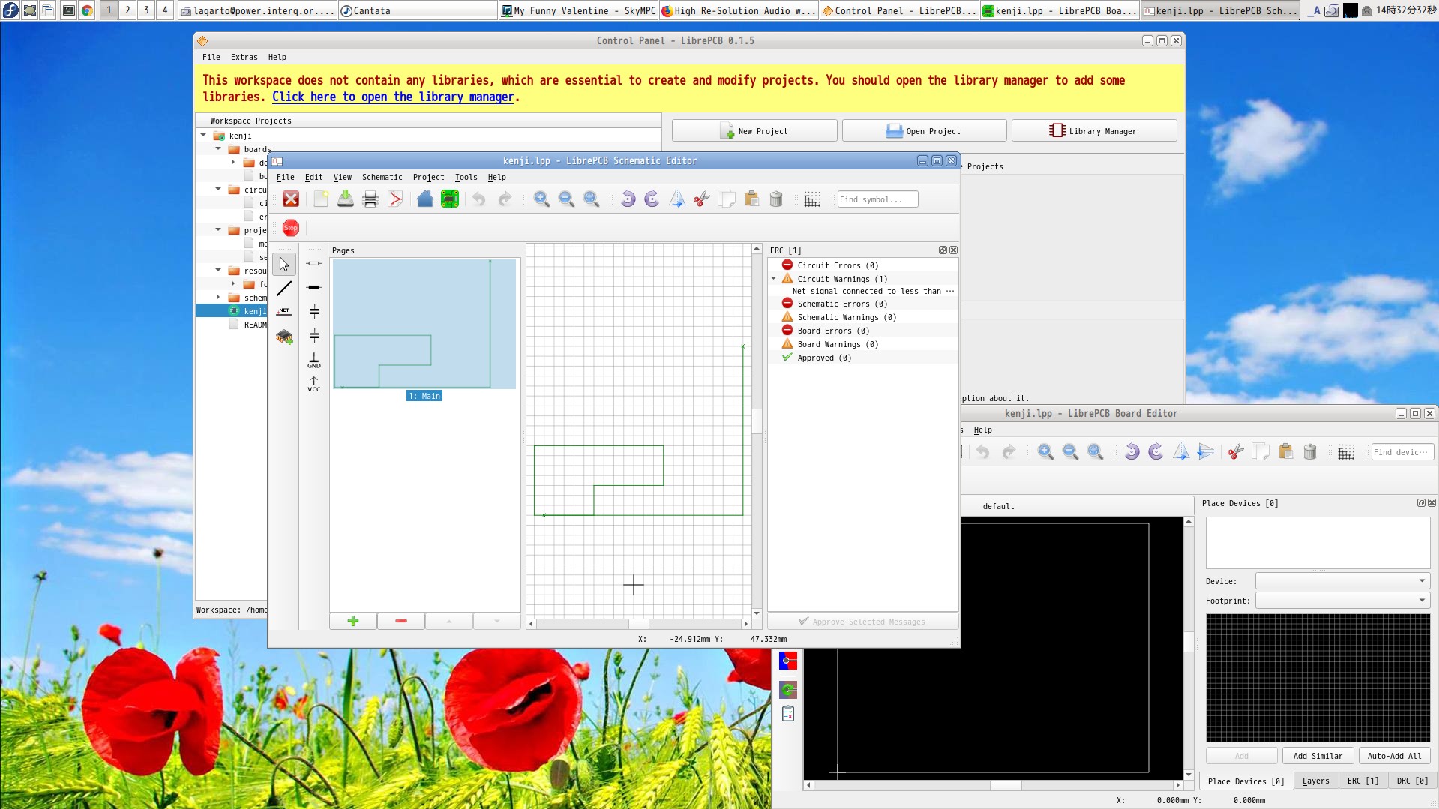Export schematic as PDF icon
1439x809 pixels.
pos(396,199)
